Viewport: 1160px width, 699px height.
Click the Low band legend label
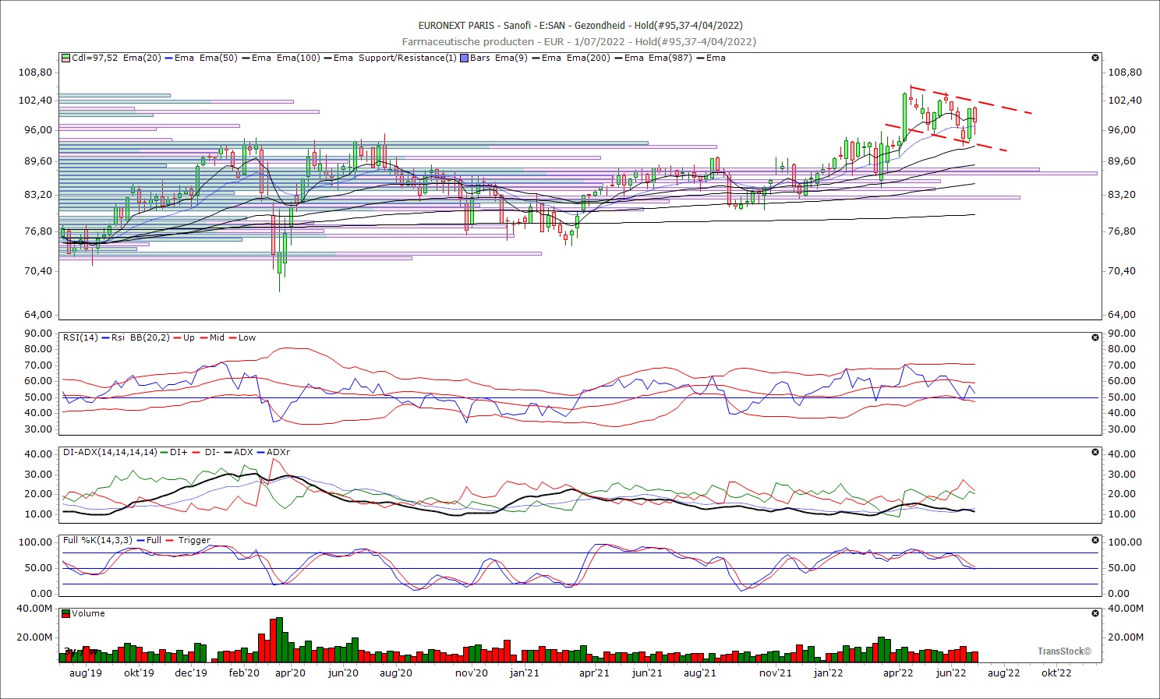(247, 337)
